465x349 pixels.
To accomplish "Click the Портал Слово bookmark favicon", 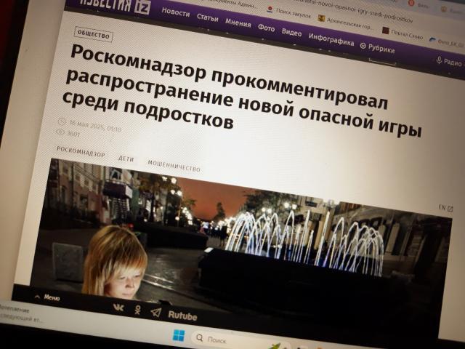I will [385, 31].
